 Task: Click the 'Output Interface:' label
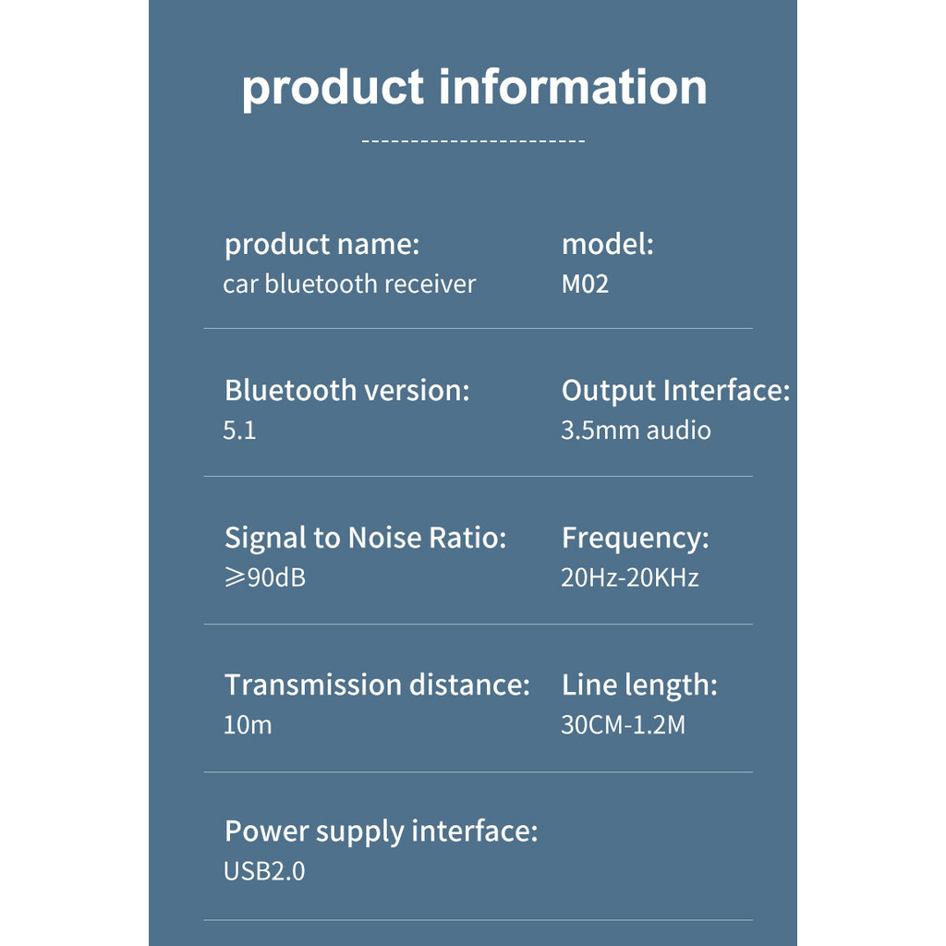point(675,392)
